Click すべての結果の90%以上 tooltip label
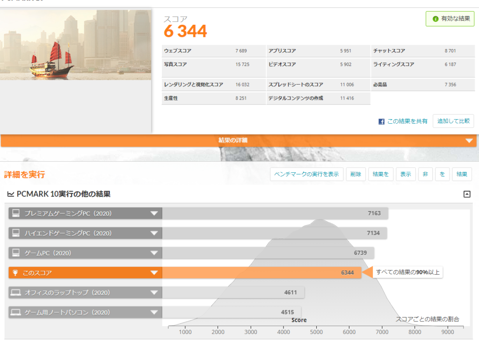The width and height of the screenshot is (479, 341). tap(407, 272)
